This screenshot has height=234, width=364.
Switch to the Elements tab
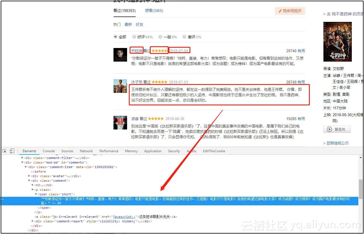29,151
